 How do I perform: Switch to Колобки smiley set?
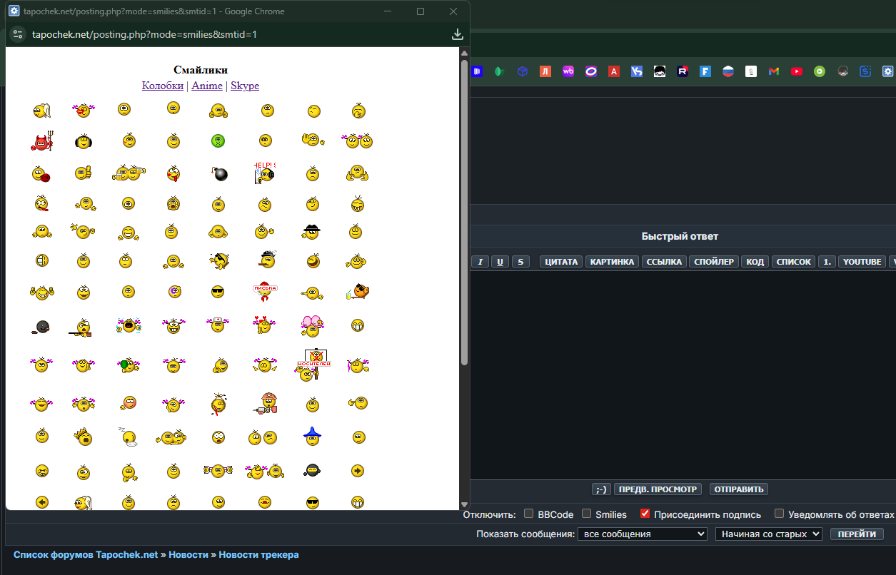click(x=163, y=86)
